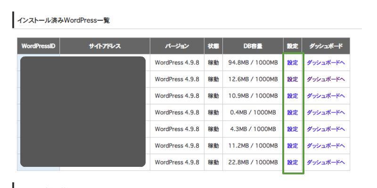This screenshot has width=377, height=188.
Task: Go to ダッシュボードへ in 4.3MB row
Action: tap(326, 129)
